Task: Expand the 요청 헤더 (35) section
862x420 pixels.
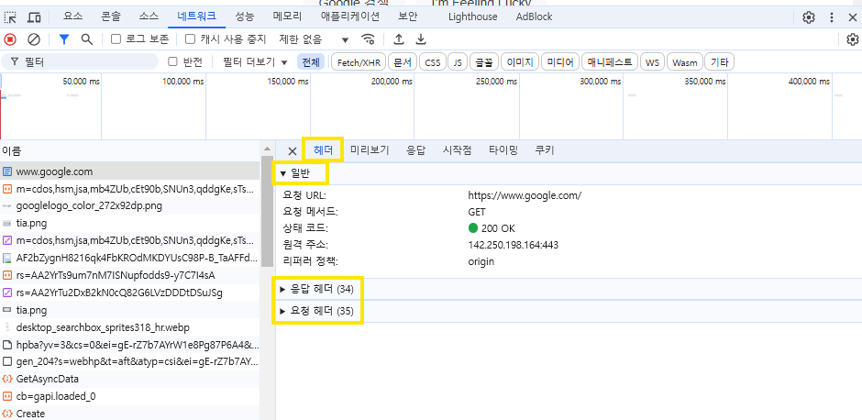Action: 317,311
